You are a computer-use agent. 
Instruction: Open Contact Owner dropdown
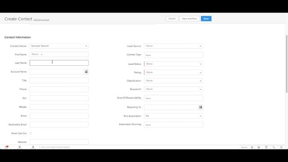pyautogui.click(x=59, y=46)
